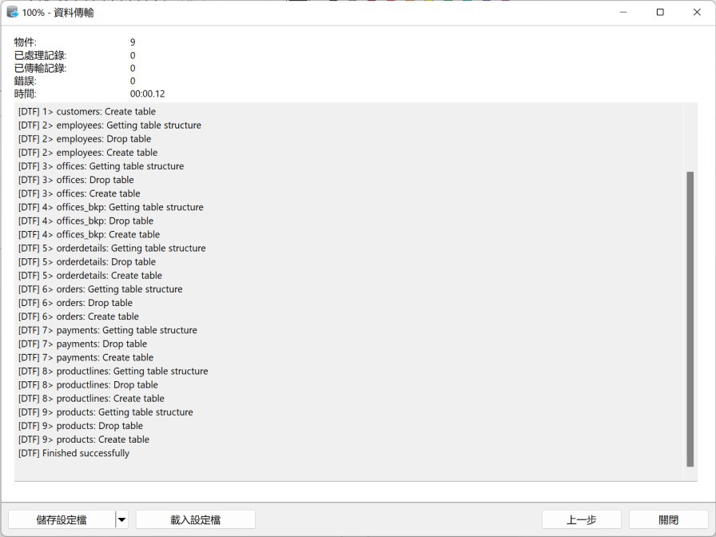Viewport: 716px width, 537px height.
Task: Minimize the data transfer window
Action: [623, 13]
